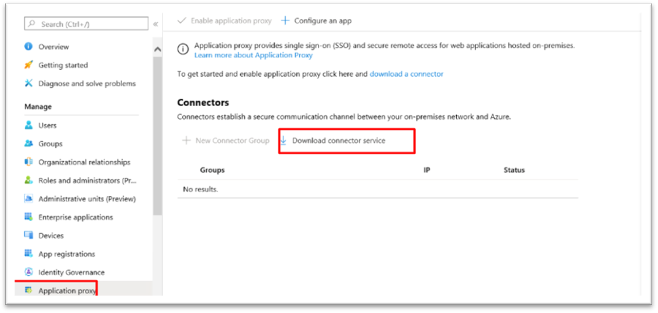Viewport: 658px width, 313px height.
Task: Collapse the sidebar with double chevron
Action: (x=155, y=24)
